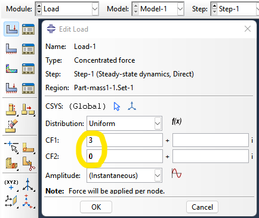
Task: Open the Boundary Condition Manager icon
Action: click(28, 49)
